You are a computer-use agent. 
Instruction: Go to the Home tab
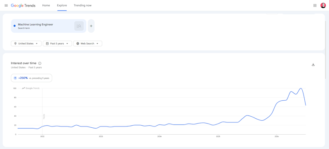click(46, 5)
